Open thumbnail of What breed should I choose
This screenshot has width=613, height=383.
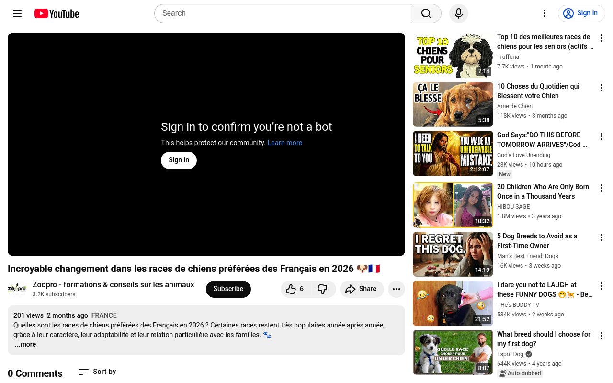click(453, 352)
